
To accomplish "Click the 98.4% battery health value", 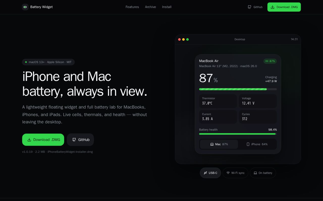I will (273, 130).
